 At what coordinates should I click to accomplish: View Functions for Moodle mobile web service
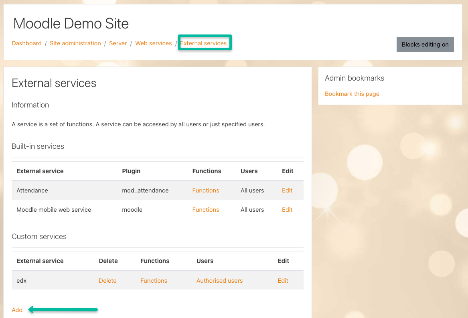205,210
